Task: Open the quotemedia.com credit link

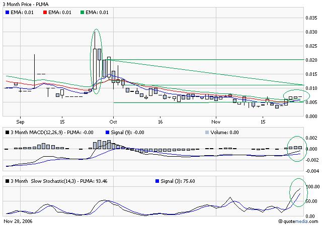Action: [x=298, y=221]
